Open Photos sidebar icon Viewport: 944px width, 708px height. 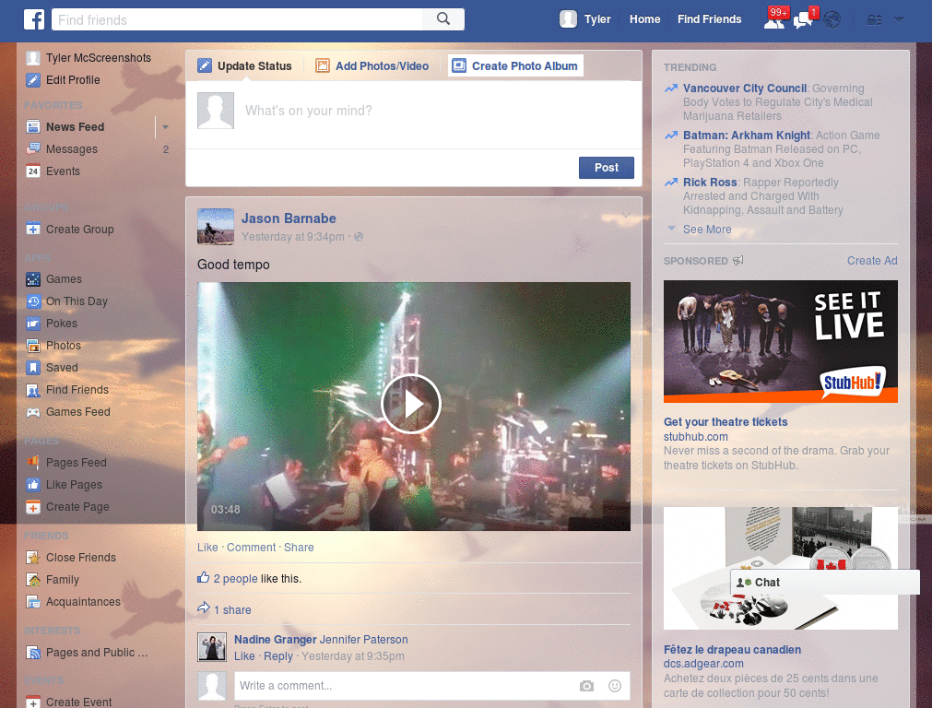point(33,346)
